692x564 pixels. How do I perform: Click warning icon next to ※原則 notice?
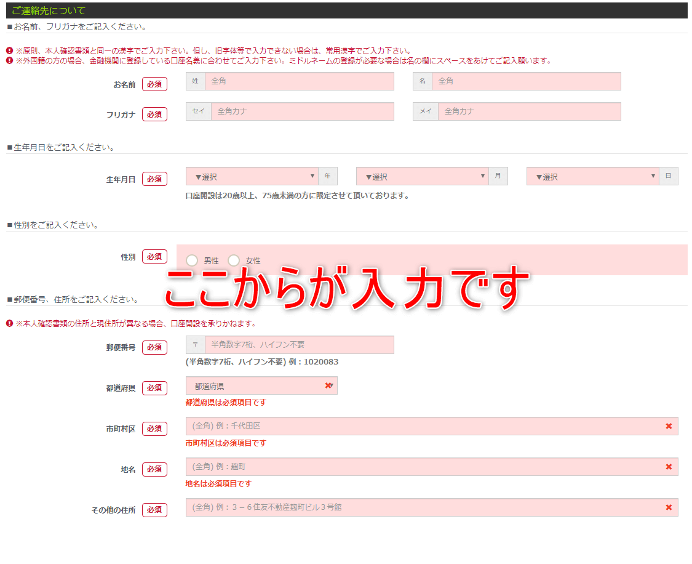pos(10,50)
